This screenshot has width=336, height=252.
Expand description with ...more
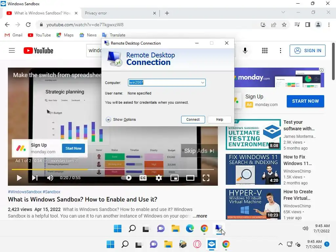pos(200,216)
